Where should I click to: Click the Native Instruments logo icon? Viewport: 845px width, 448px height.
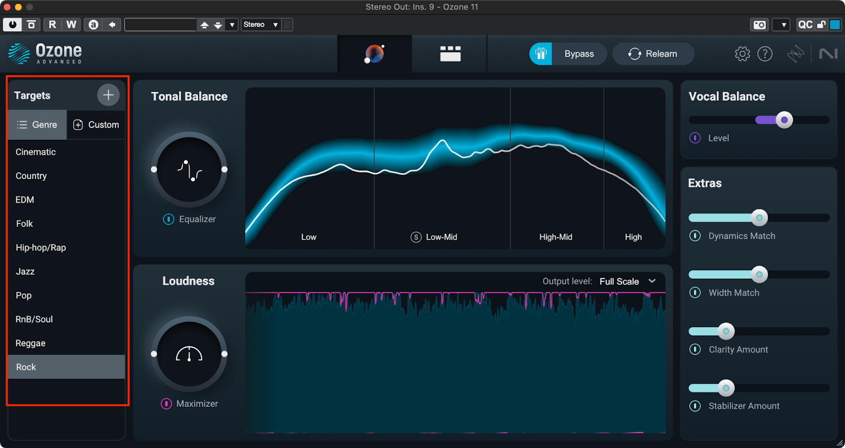click(x=828, y=54)
